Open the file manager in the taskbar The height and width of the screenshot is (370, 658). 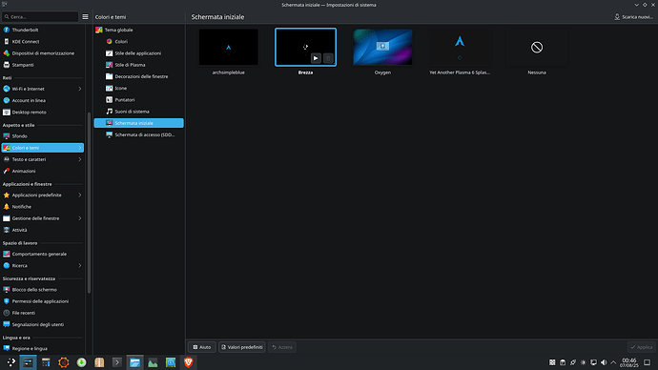click(134, 362)
